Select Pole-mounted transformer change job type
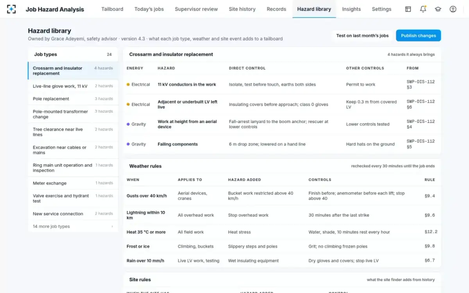Viewport: 469px width, 293px height. pyautogui.click(x=73, y=114)
